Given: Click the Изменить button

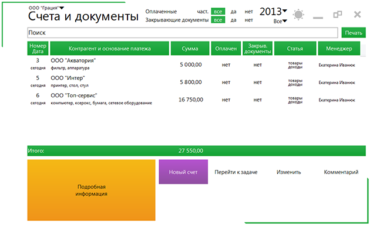Looking at the screenshot, I should click(288, 172).
